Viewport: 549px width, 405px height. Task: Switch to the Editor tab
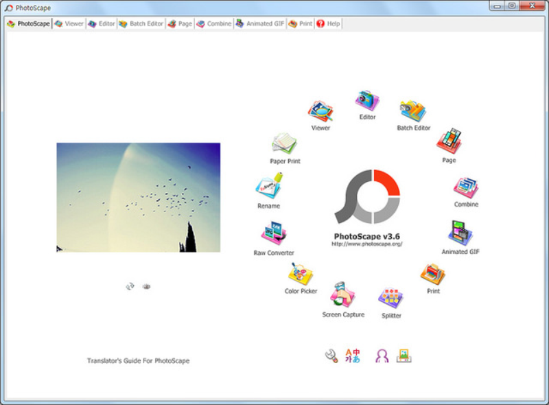(x=103, y=23)
